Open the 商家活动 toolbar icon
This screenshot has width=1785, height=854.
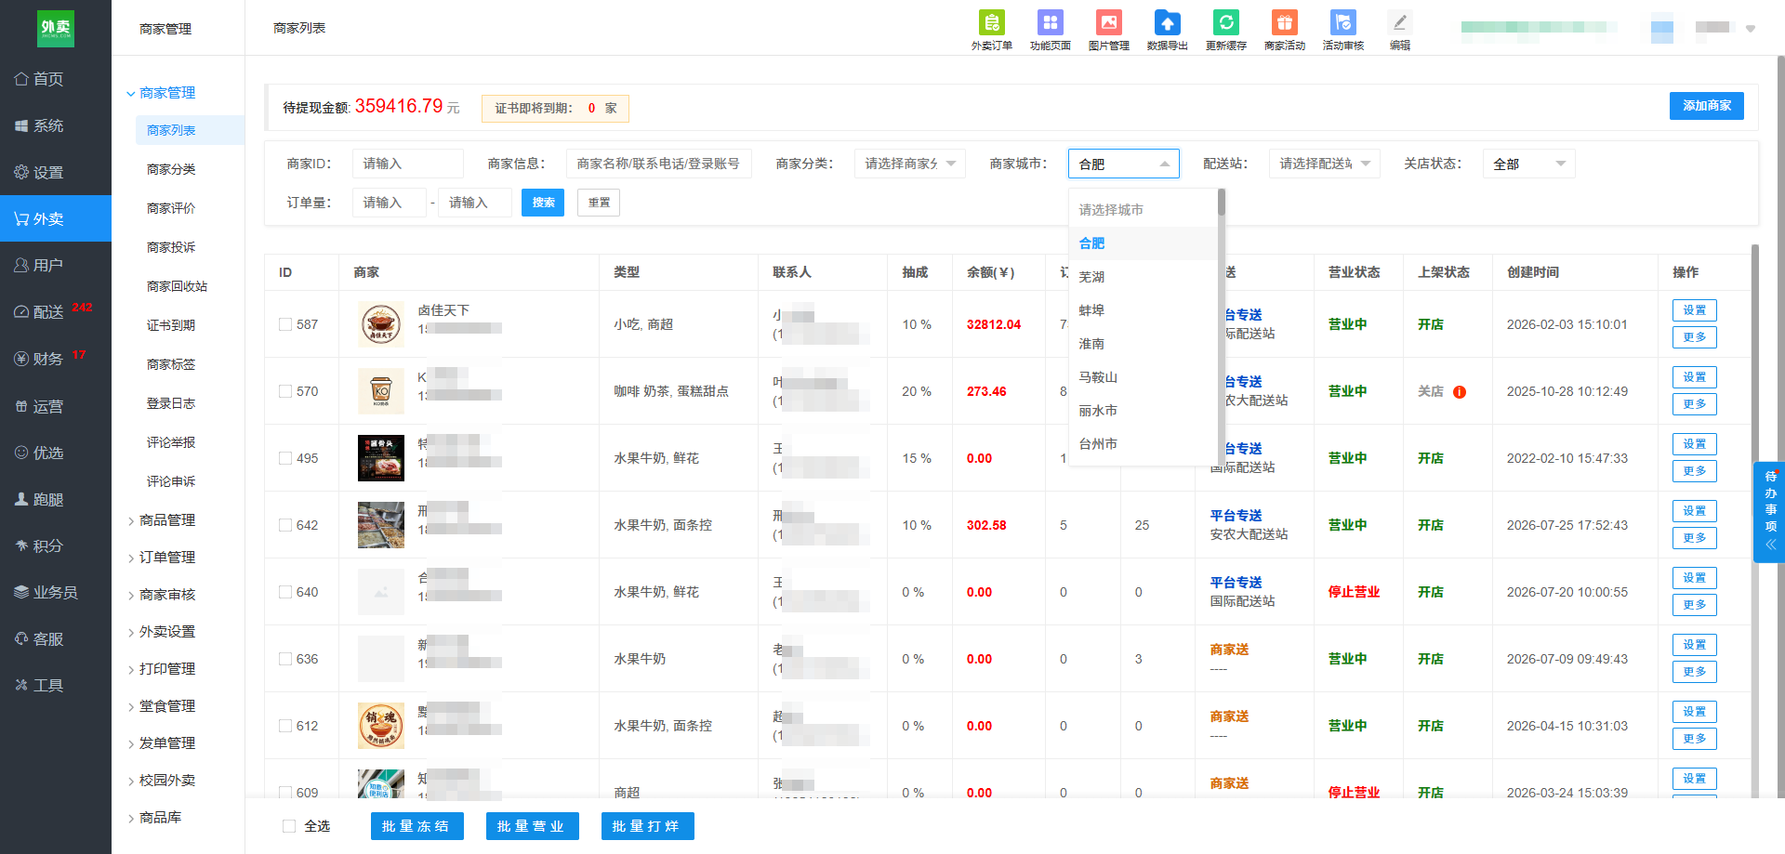point(1284,30)
